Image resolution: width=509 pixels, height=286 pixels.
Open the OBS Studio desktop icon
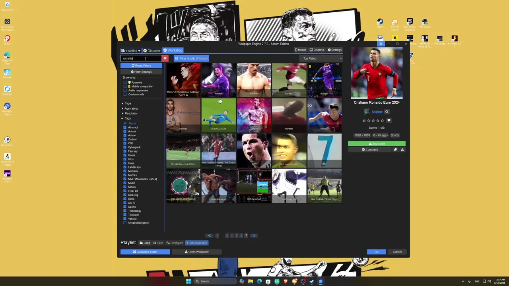pos(425,23)
